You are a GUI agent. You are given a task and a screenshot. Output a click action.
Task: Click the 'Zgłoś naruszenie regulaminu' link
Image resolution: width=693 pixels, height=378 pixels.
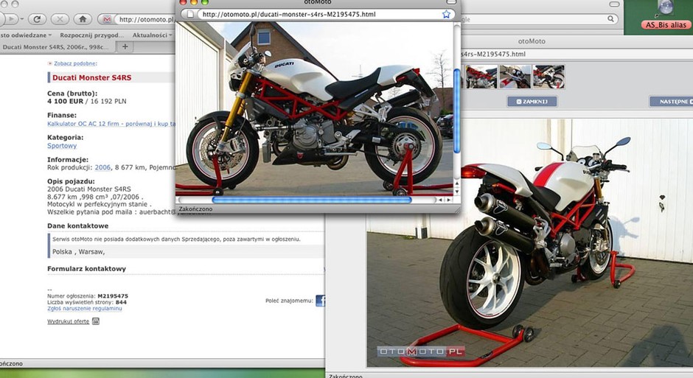tap(85, 309)
